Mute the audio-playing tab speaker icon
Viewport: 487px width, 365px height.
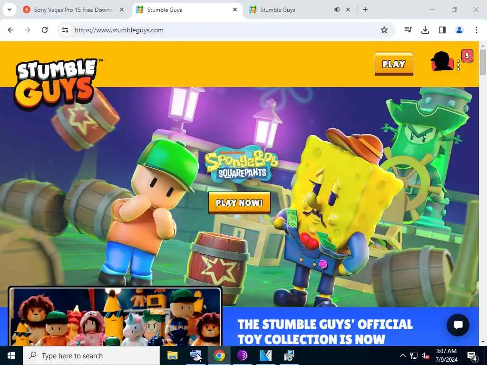pos(336,10)
